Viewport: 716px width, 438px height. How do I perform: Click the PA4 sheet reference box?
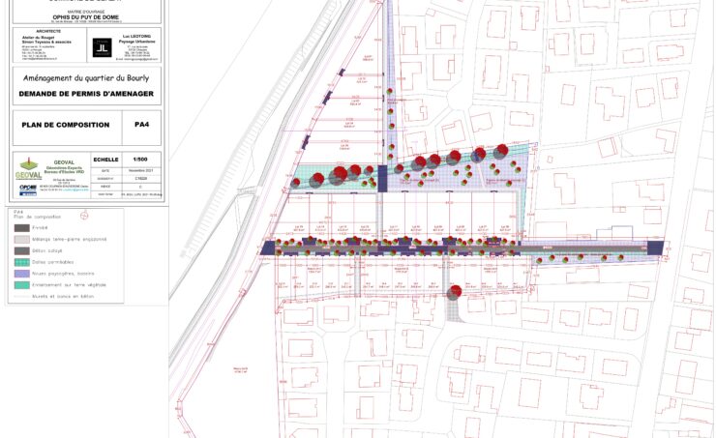click(x=141, y=125)
